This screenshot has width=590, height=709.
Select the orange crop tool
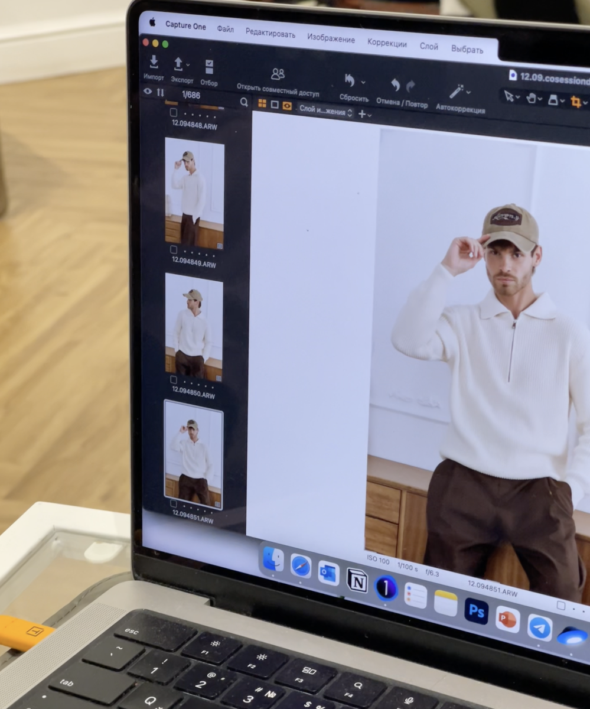(575, 102)
